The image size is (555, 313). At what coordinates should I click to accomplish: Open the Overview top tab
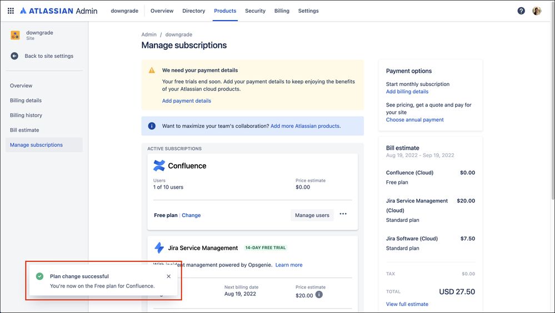162,11
